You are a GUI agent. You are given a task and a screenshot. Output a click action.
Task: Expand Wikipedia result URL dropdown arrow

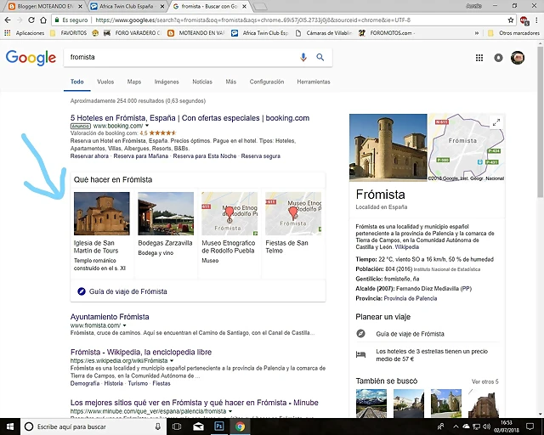coord(172,361)
